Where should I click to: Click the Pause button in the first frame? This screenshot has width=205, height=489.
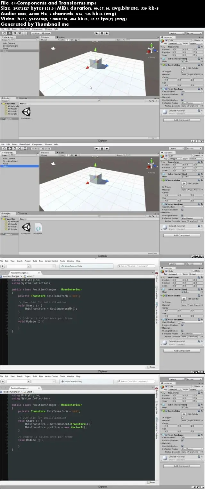click(102, 33)
